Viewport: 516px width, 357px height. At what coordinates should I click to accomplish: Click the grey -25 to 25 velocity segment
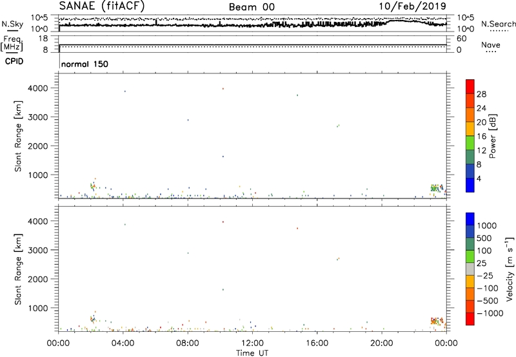click(470, 269)
